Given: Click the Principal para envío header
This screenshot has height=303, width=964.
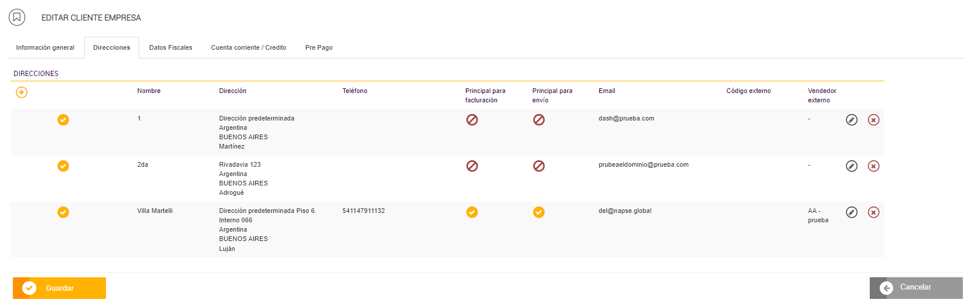Looking at the screenshot, I should (x=552, y=95).
